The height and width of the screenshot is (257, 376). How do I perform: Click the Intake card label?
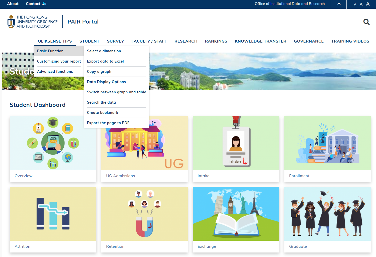pyautogui.click(x=204, y=176)
